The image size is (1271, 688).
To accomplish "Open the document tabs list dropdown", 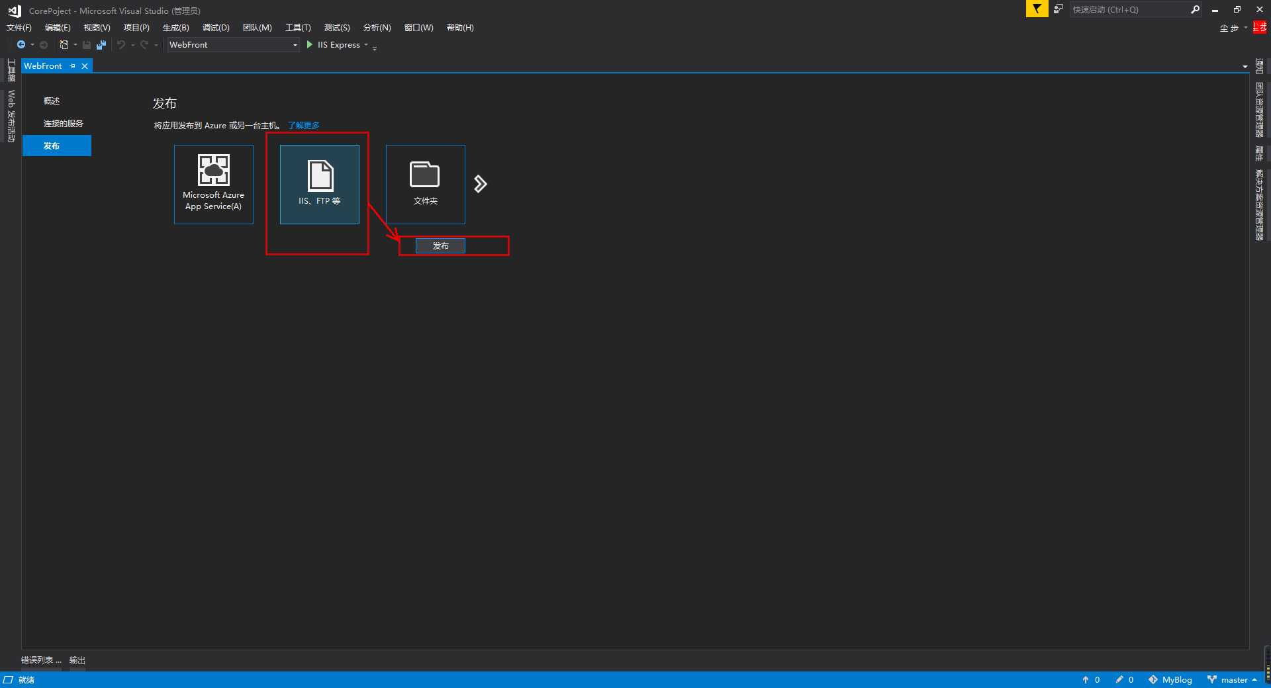I will 1245,67.
